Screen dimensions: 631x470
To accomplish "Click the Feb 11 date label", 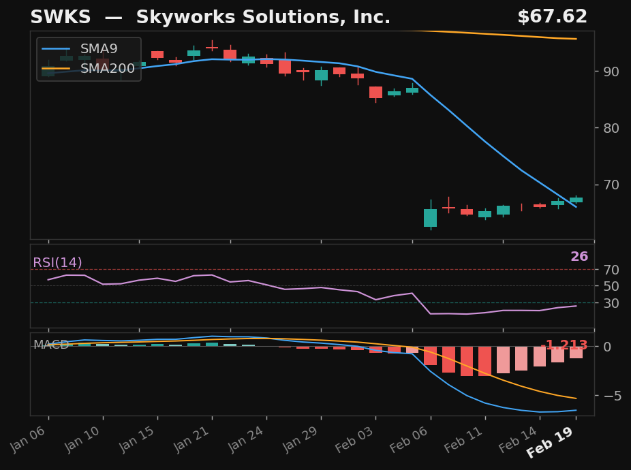I will 463,440.
